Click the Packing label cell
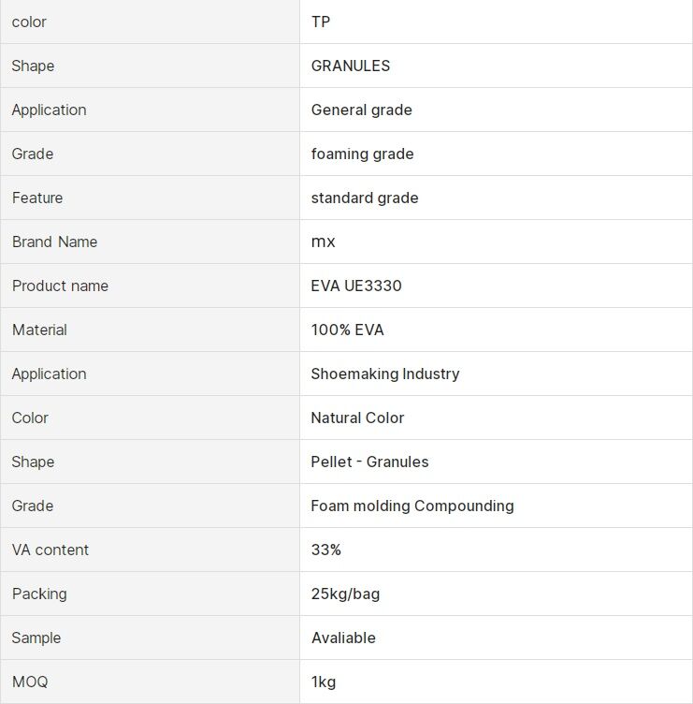 (x=150, y=594)
